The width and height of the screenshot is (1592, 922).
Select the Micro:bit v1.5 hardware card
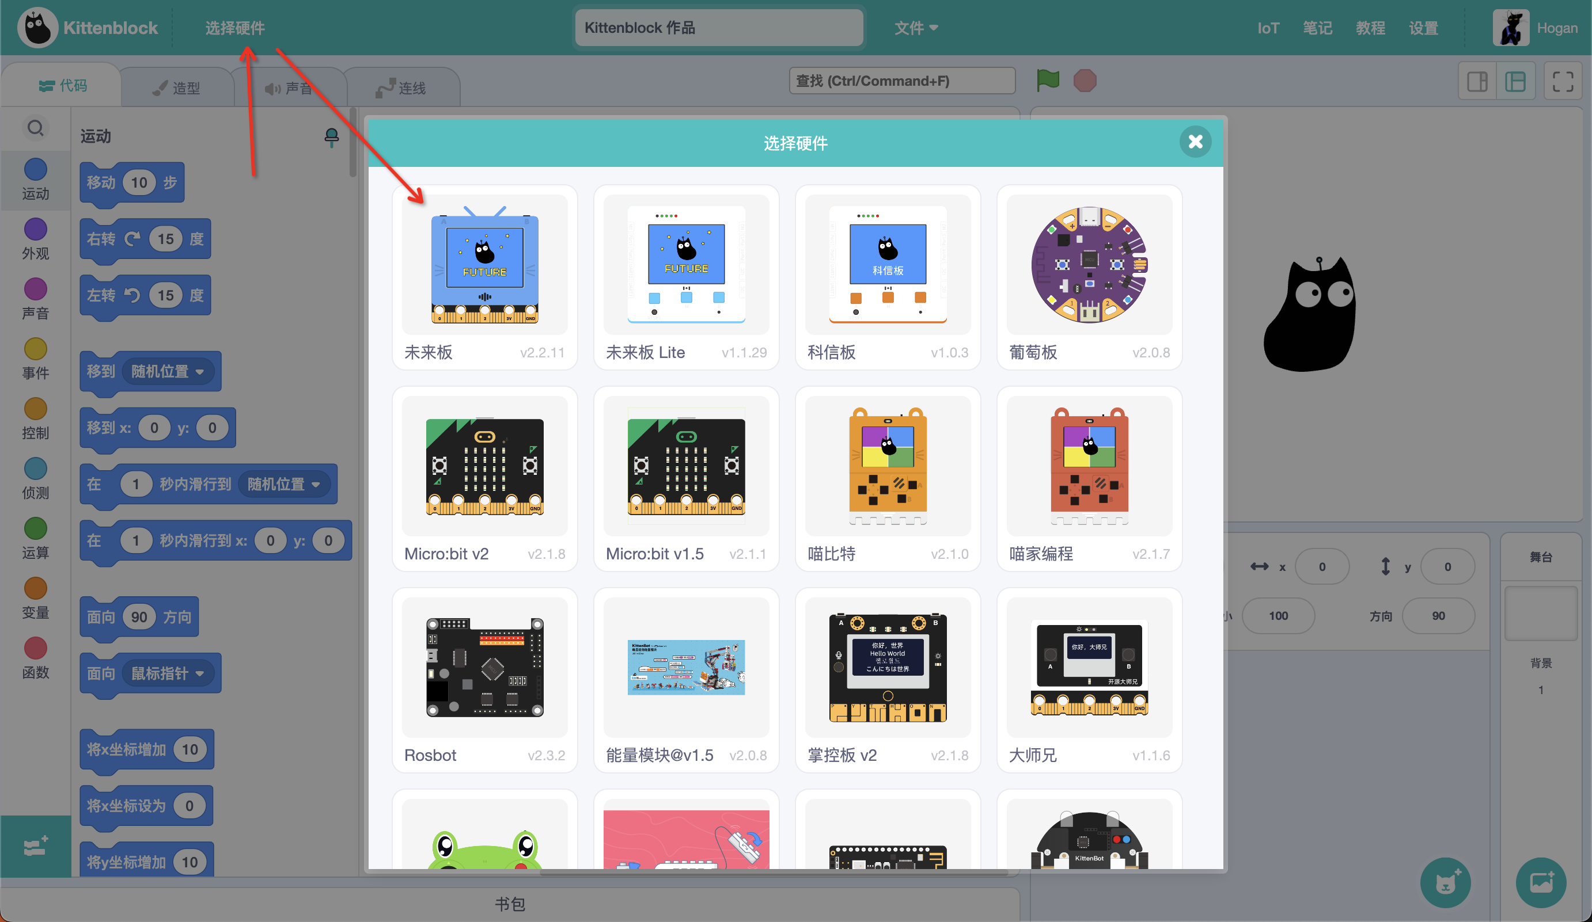tap(686, 478)
